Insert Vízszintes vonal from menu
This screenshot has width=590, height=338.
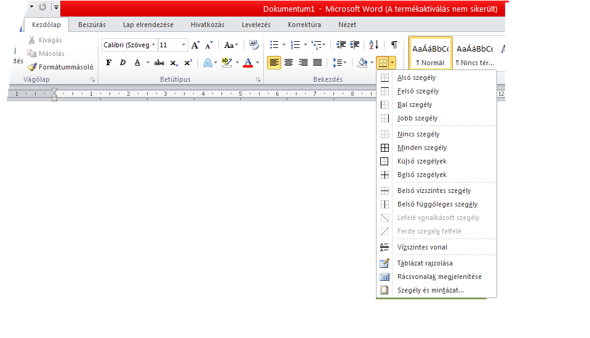click(436, 247)
